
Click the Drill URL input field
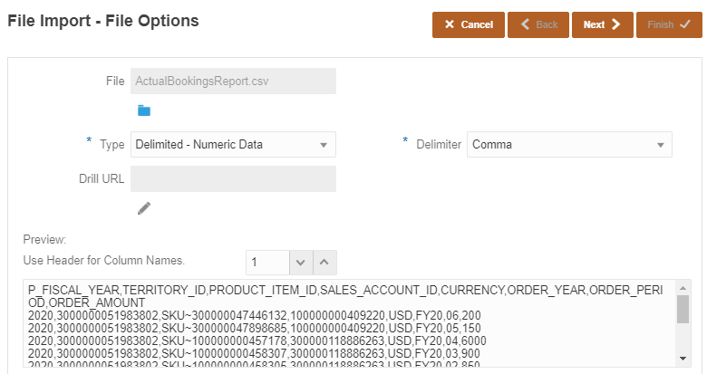tap(233, 179)
